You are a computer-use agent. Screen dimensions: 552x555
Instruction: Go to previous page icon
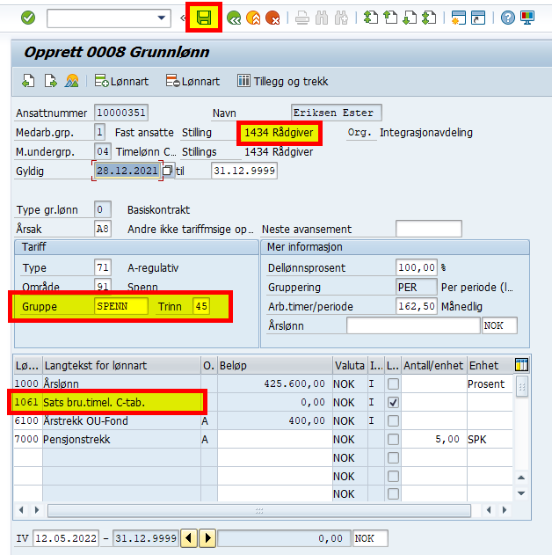click(390, 18)
